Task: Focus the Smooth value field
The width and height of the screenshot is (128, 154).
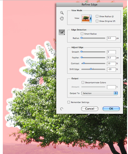Action: tap(111, 52)
